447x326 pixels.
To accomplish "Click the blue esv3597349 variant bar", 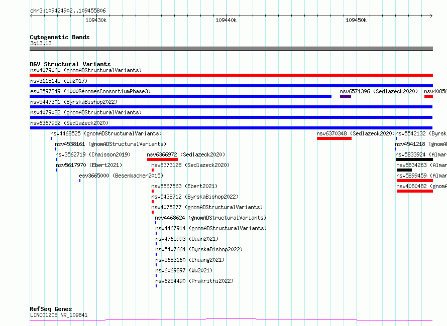I will [180, 96].
